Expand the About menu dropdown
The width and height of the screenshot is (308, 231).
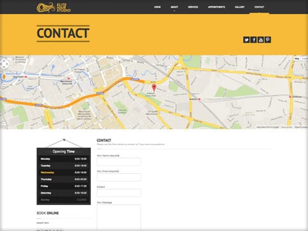[174, 7]
